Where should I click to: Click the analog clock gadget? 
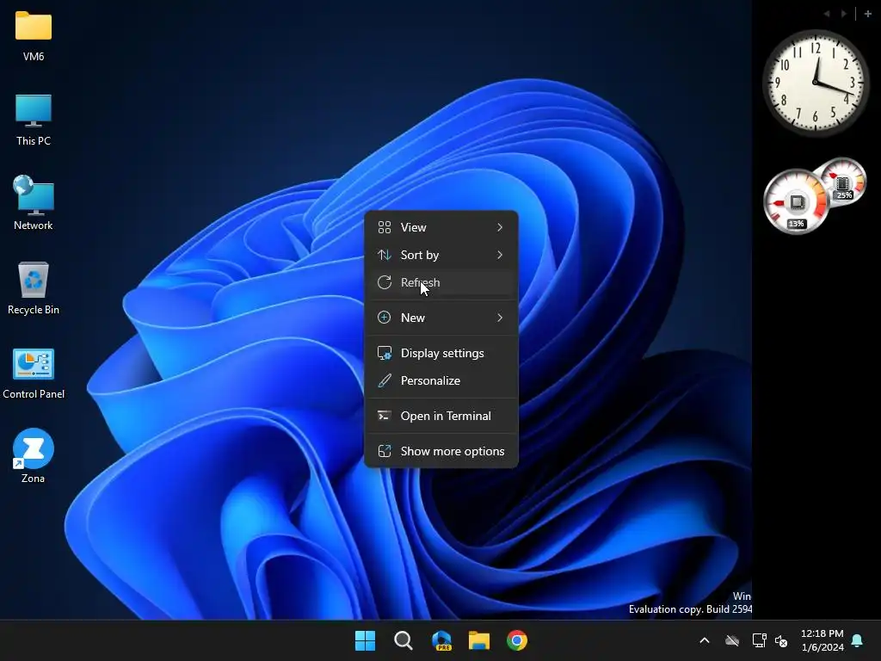(816, 83)
